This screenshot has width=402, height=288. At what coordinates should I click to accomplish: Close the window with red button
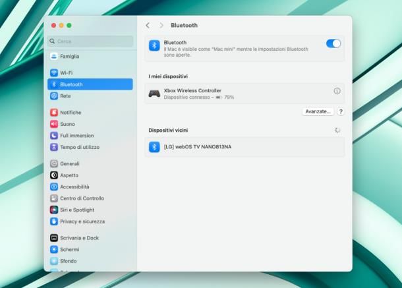point(53,25)
